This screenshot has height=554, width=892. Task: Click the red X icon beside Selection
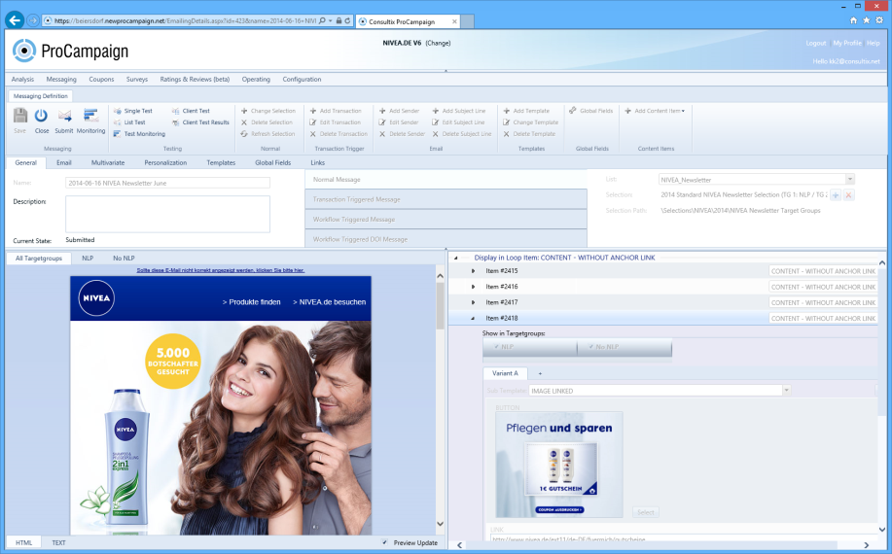pos(848,195)
